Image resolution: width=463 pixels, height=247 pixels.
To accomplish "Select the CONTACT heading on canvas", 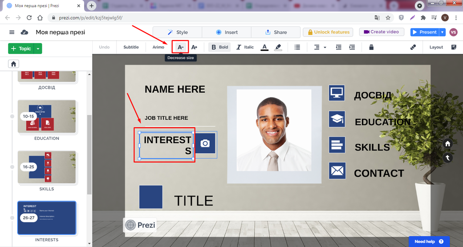I will (379, 173).
